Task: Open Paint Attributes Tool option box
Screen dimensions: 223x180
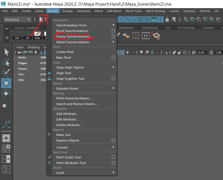Action: coord(113,163)
